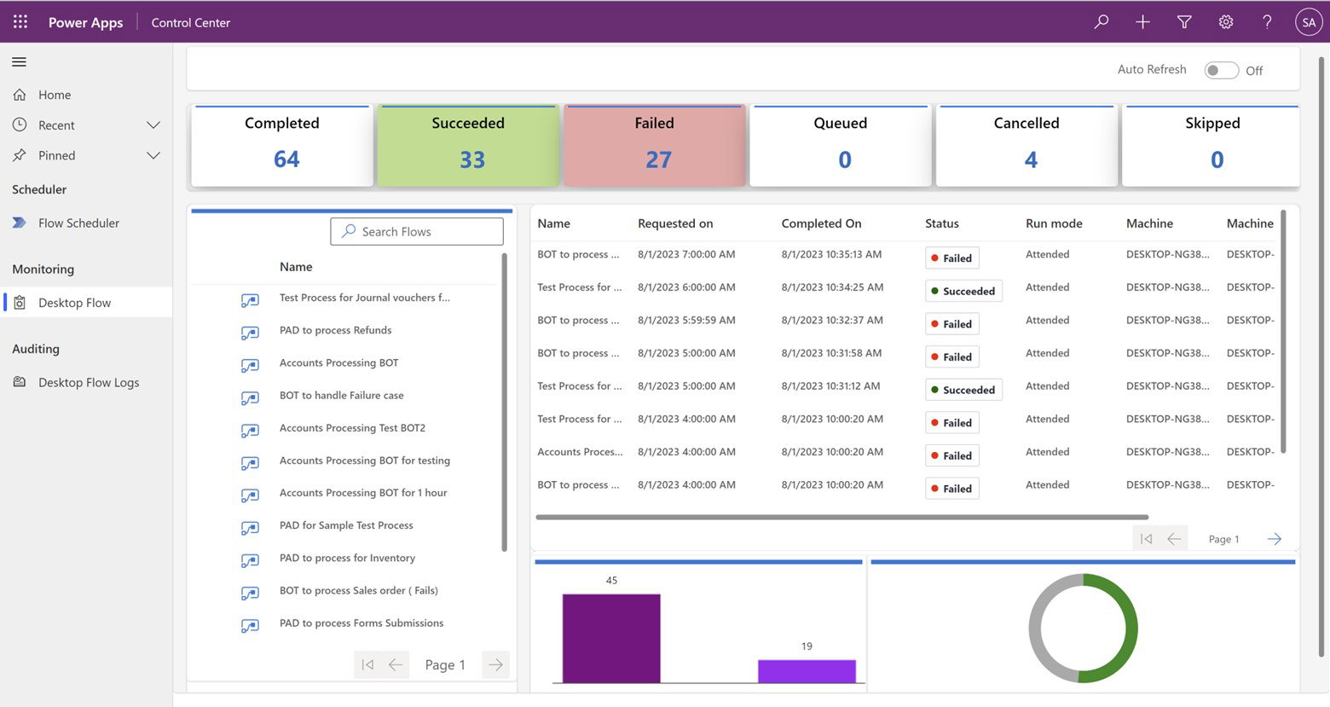Open the SA account avatar

(x=1309, y=22)
